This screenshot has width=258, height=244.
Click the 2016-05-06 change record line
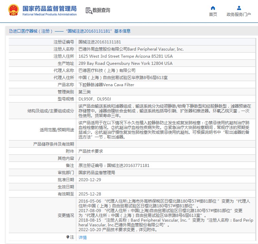(x=164, y=204)
